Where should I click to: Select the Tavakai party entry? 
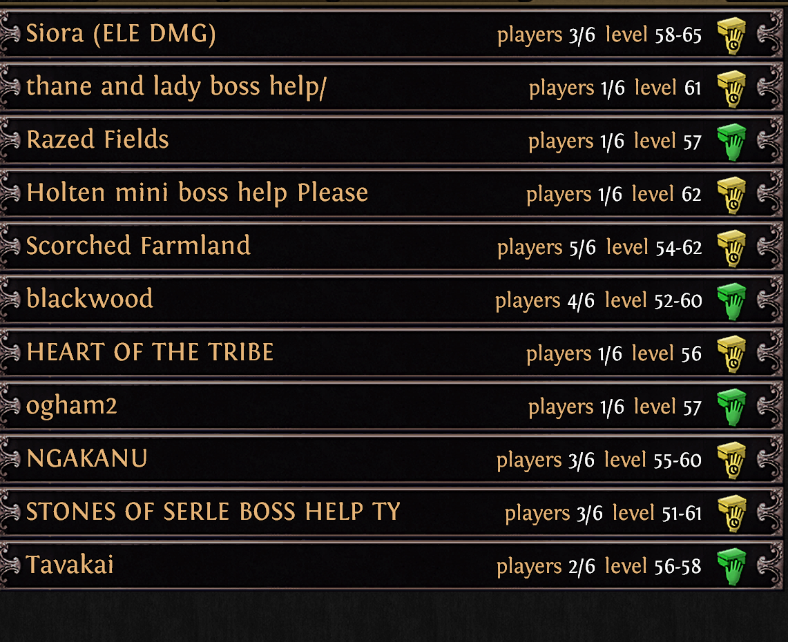[x=392, y=565]
